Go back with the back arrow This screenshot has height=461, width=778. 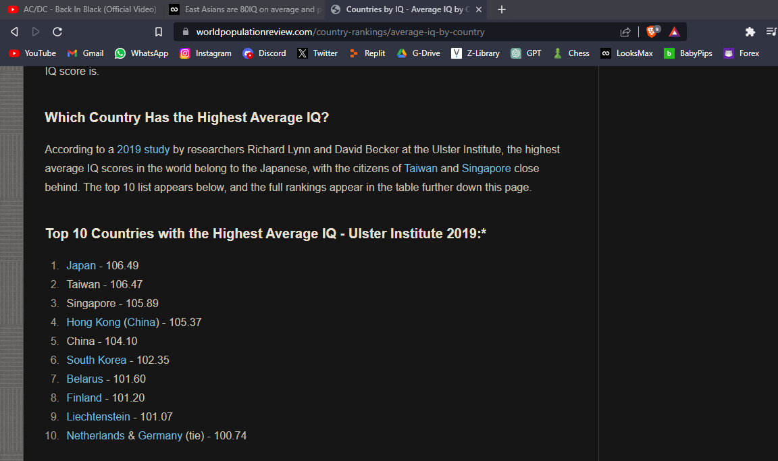pyautogui.click(x=14, y=32)
